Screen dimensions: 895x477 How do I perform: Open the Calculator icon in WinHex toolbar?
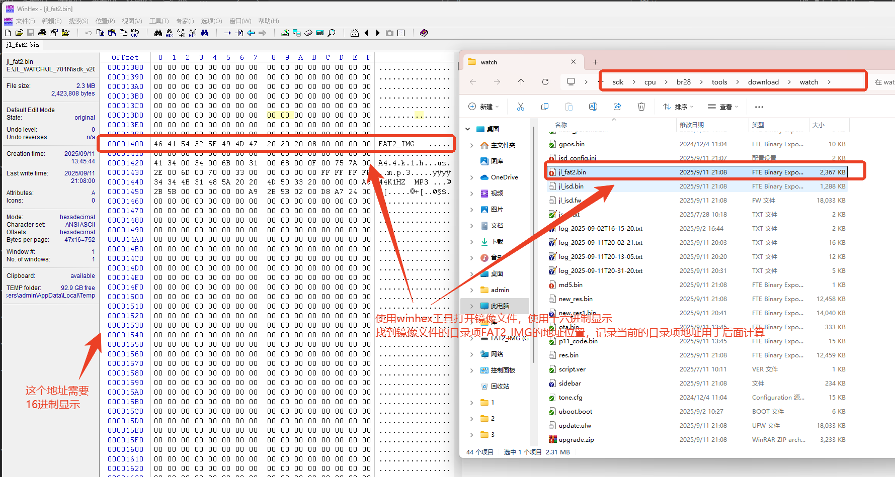tap(320, 33)
